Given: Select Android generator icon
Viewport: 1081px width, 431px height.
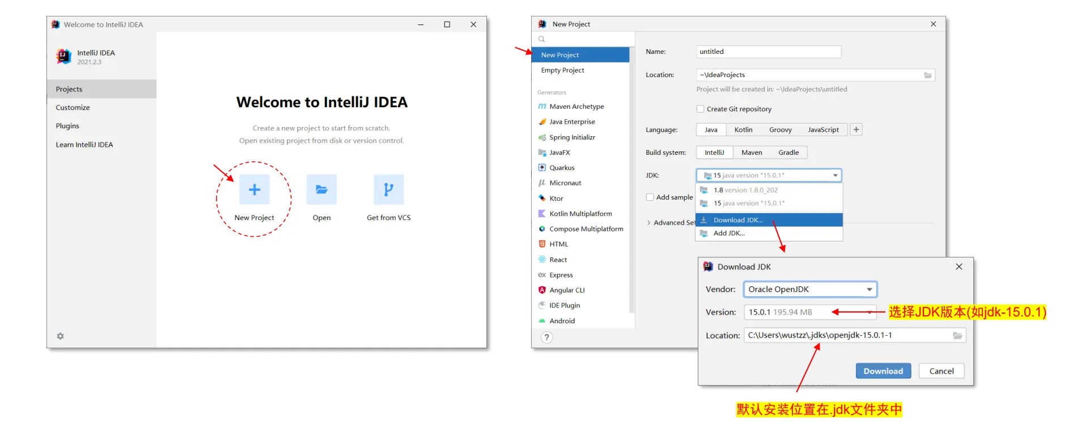Looking at the screenshot, I should (542, 321).
